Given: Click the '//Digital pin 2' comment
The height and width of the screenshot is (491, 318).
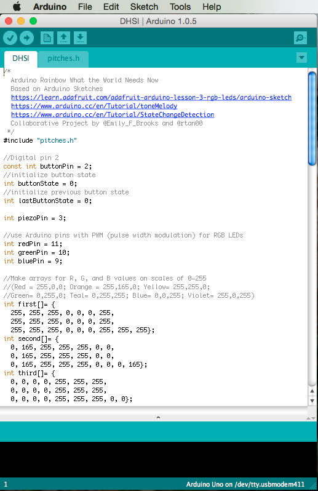Looking at the screenshot, I should click(31, 158).
